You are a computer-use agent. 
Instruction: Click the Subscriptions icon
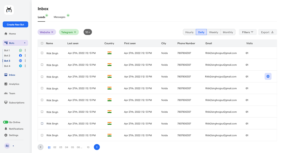tap(6, 103)
